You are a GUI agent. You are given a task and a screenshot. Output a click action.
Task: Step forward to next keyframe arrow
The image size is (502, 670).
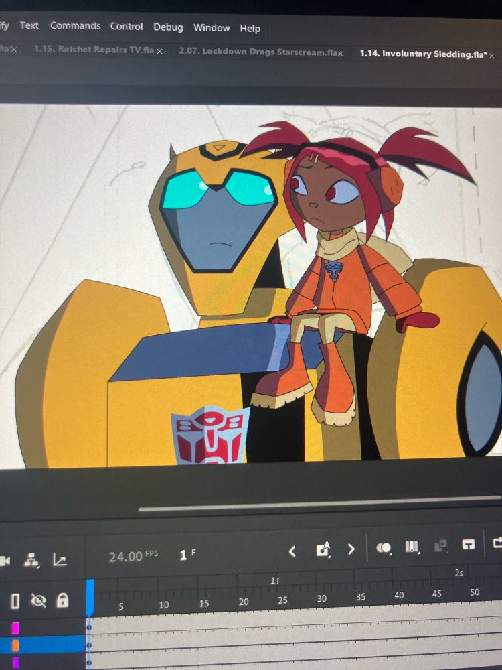(351, 549)
